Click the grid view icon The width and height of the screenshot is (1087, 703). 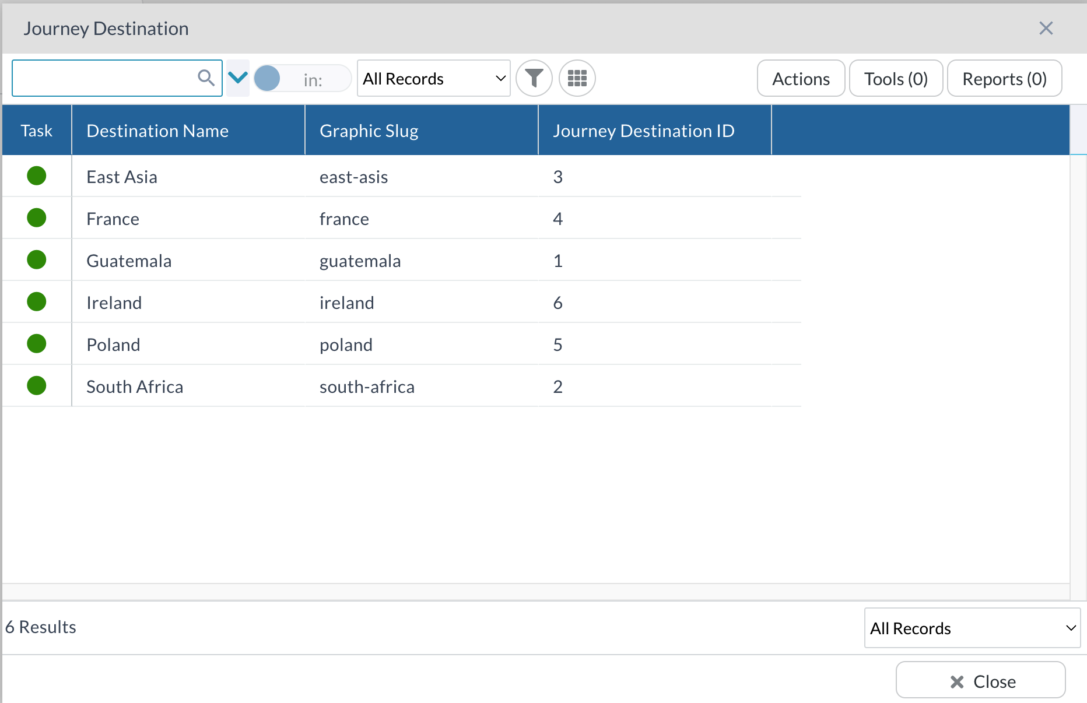point(577,78)
